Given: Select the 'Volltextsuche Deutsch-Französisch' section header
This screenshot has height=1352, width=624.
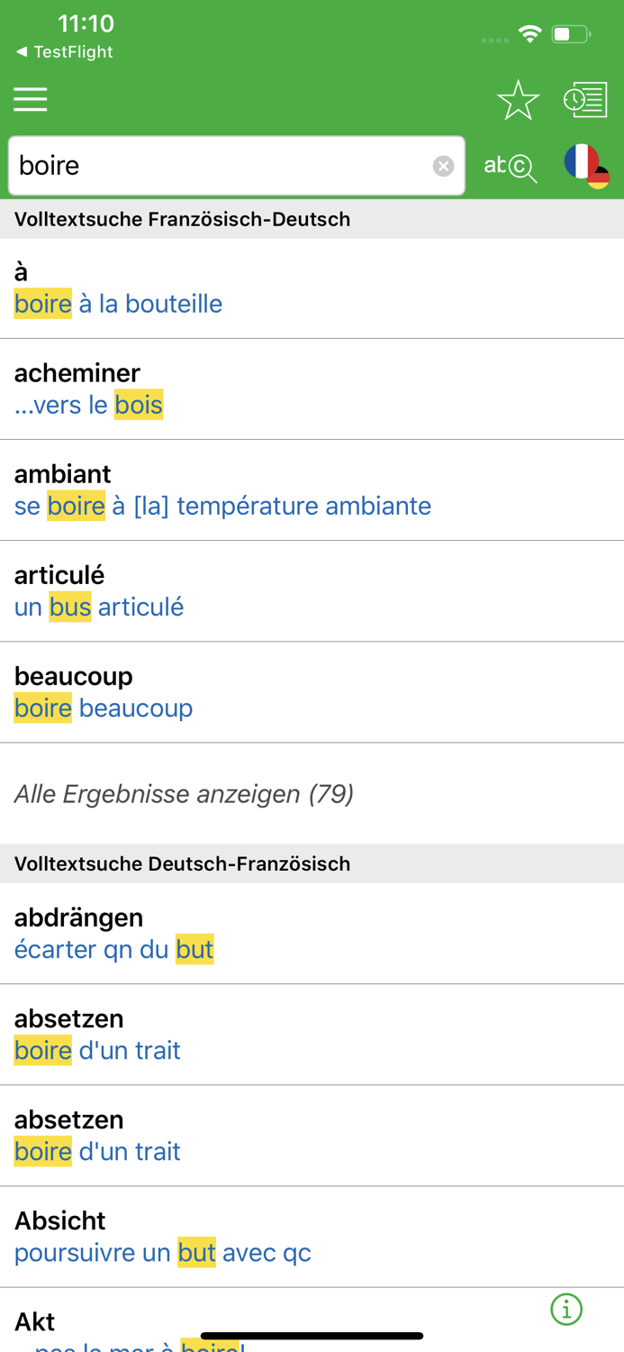Looking at the screenshot, I should [182, 863].
